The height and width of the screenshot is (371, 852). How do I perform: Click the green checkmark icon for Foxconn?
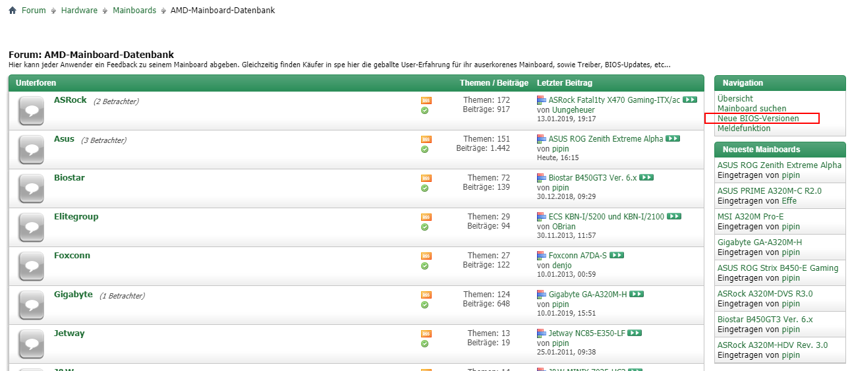coord(425,266)
